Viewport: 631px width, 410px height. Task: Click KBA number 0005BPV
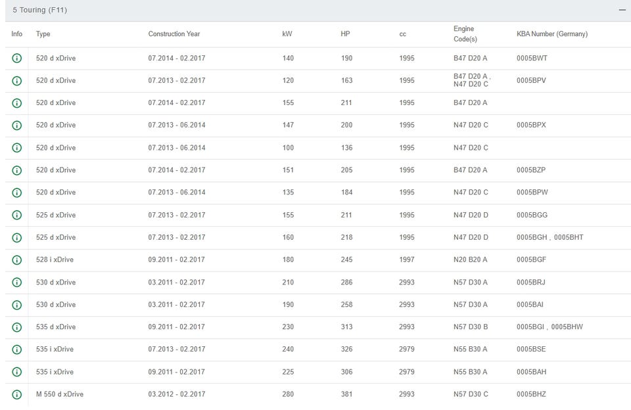click(531, 80)
